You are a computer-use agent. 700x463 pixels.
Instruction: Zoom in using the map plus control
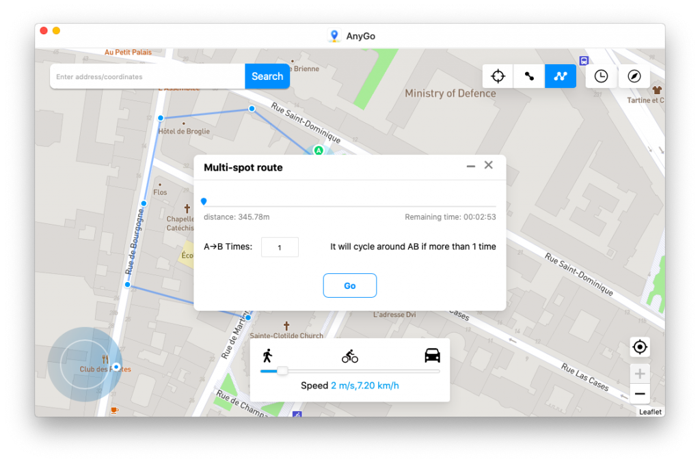click(x=640, y=373)
